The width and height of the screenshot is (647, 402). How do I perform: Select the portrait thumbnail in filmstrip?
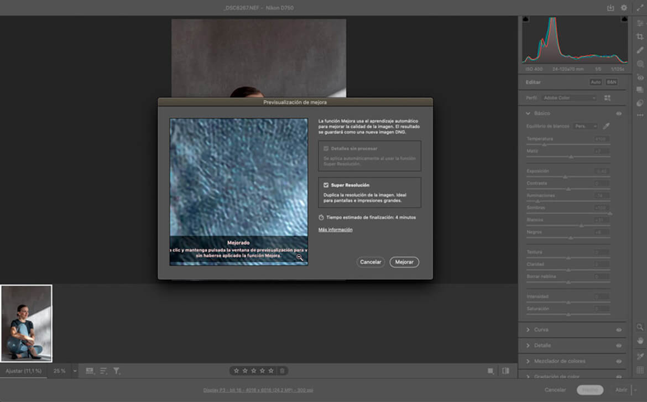point(26,323)
